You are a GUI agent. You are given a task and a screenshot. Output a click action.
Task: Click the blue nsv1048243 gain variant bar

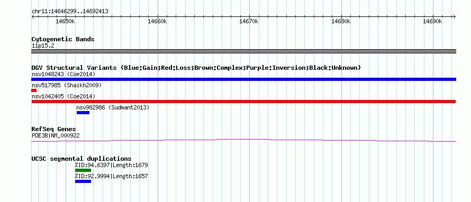tap(243, 79)
